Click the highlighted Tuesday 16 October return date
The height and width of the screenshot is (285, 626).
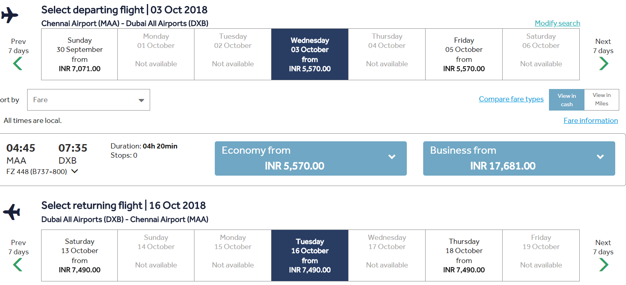point(309,255)
